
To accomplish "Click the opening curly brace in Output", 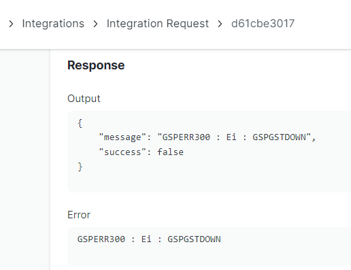I will [80, 124].
